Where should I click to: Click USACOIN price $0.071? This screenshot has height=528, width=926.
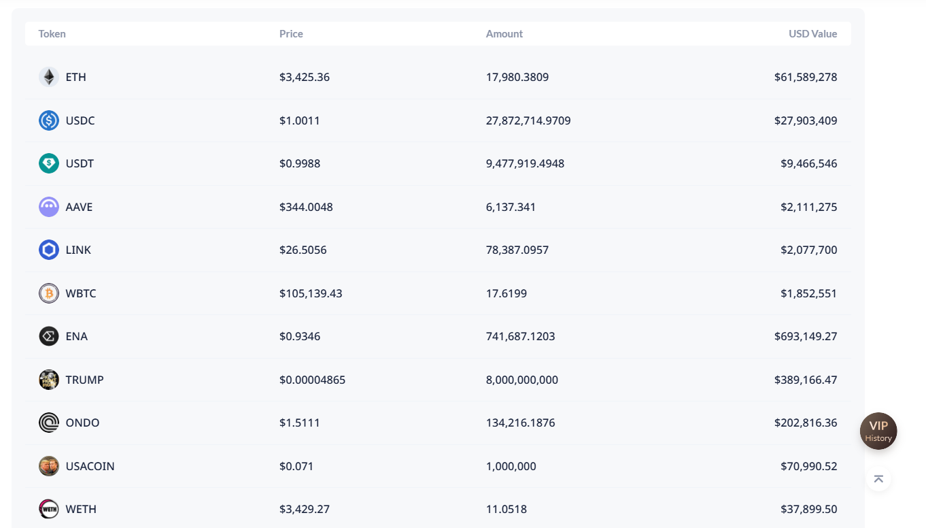pyautogui.click(x=296, y=466)
